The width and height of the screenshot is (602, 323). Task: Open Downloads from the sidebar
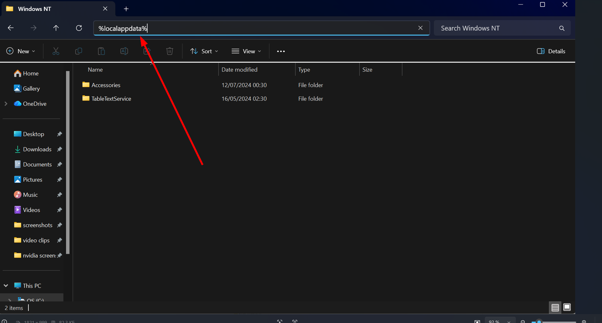tap(37, 149)
